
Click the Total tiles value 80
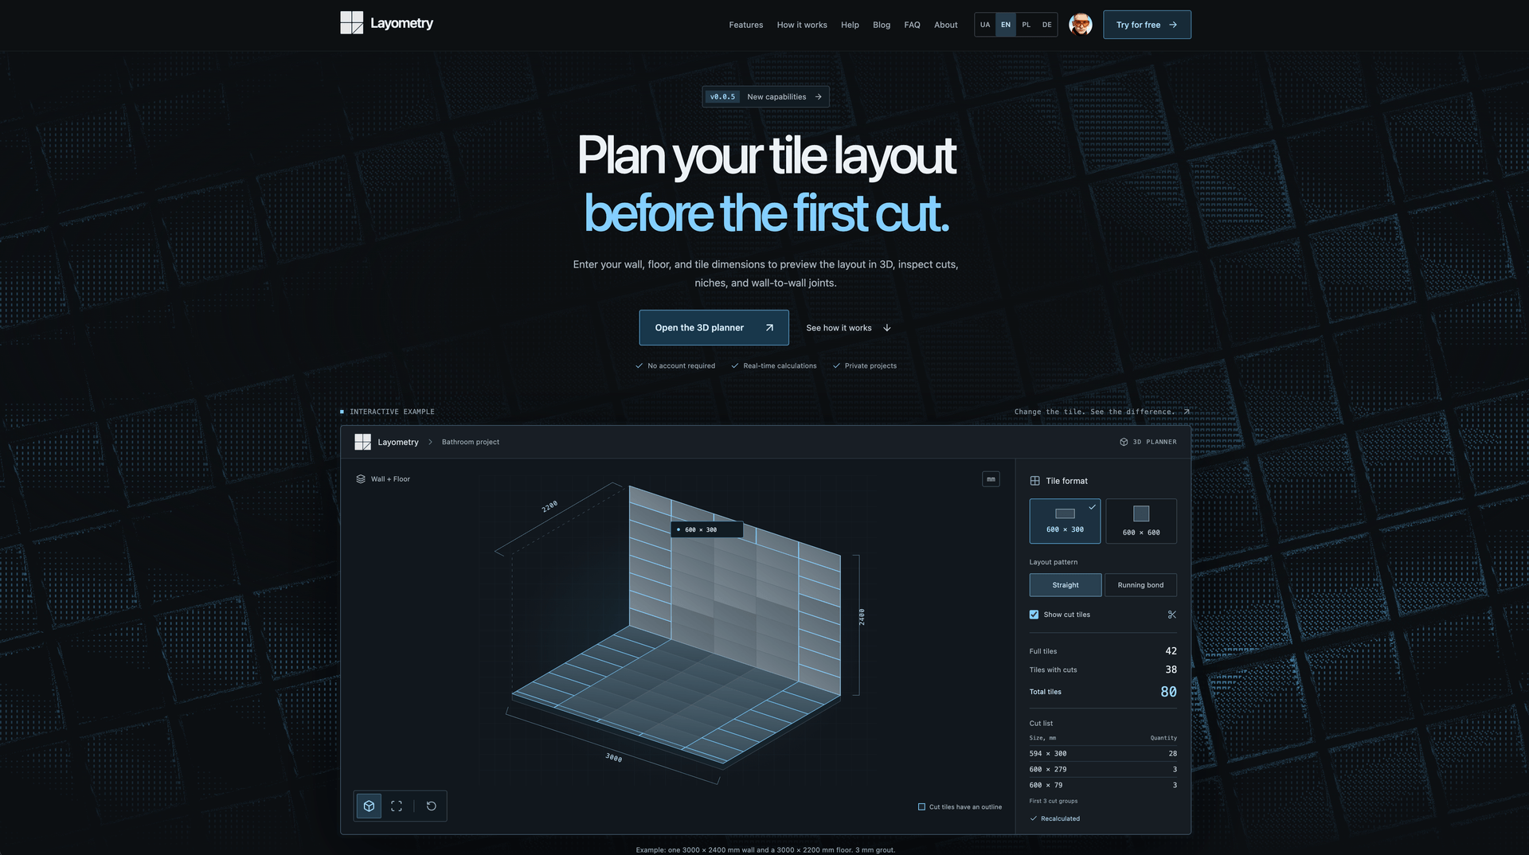pyautogui.click(x=1168, y=692)
